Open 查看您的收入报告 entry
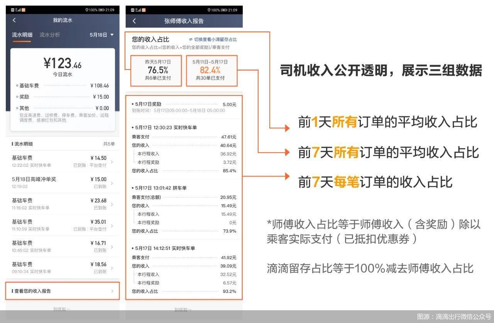This screenshot has width=494, height=323. (63, 291)
